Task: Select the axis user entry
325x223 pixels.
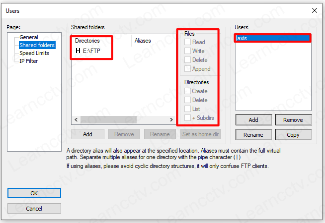Action: tap(273, 38)
